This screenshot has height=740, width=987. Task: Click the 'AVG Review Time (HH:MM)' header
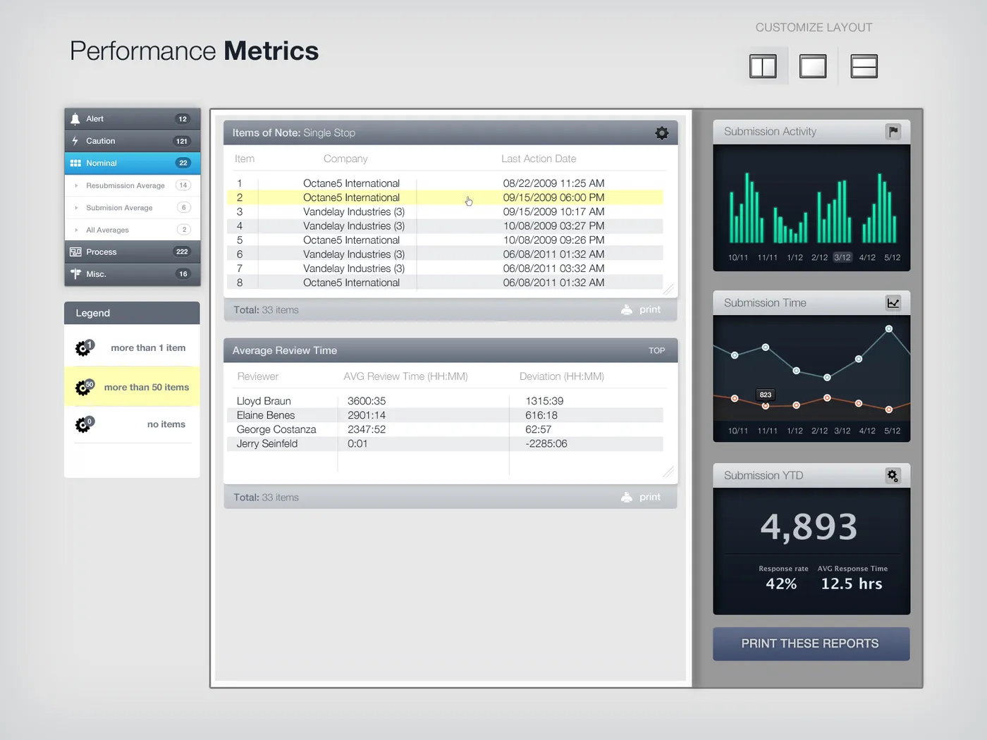tap(405, 376)
